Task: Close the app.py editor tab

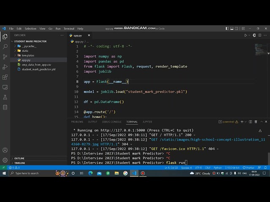Action: tap(89, 35)
